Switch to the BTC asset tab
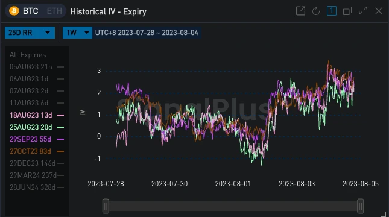 click(x=30, y=11)
